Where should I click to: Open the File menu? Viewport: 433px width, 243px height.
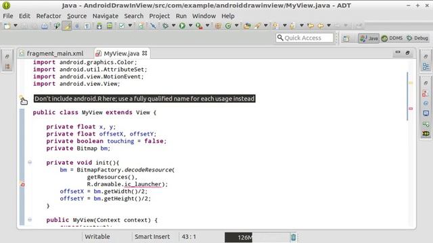(8, 16)
